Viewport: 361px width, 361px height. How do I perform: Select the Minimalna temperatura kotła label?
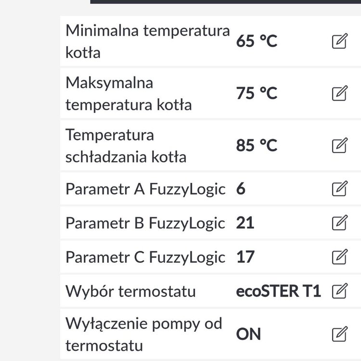click(147, 41)
